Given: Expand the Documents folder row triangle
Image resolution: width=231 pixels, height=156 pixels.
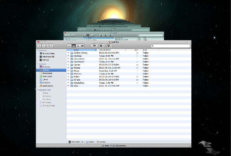Looking at the screenshot, I should [69, 59].
